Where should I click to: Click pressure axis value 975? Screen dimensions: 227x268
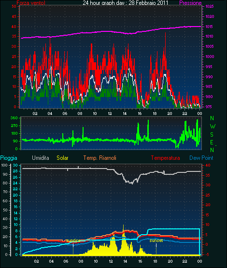tap(209, 107)
